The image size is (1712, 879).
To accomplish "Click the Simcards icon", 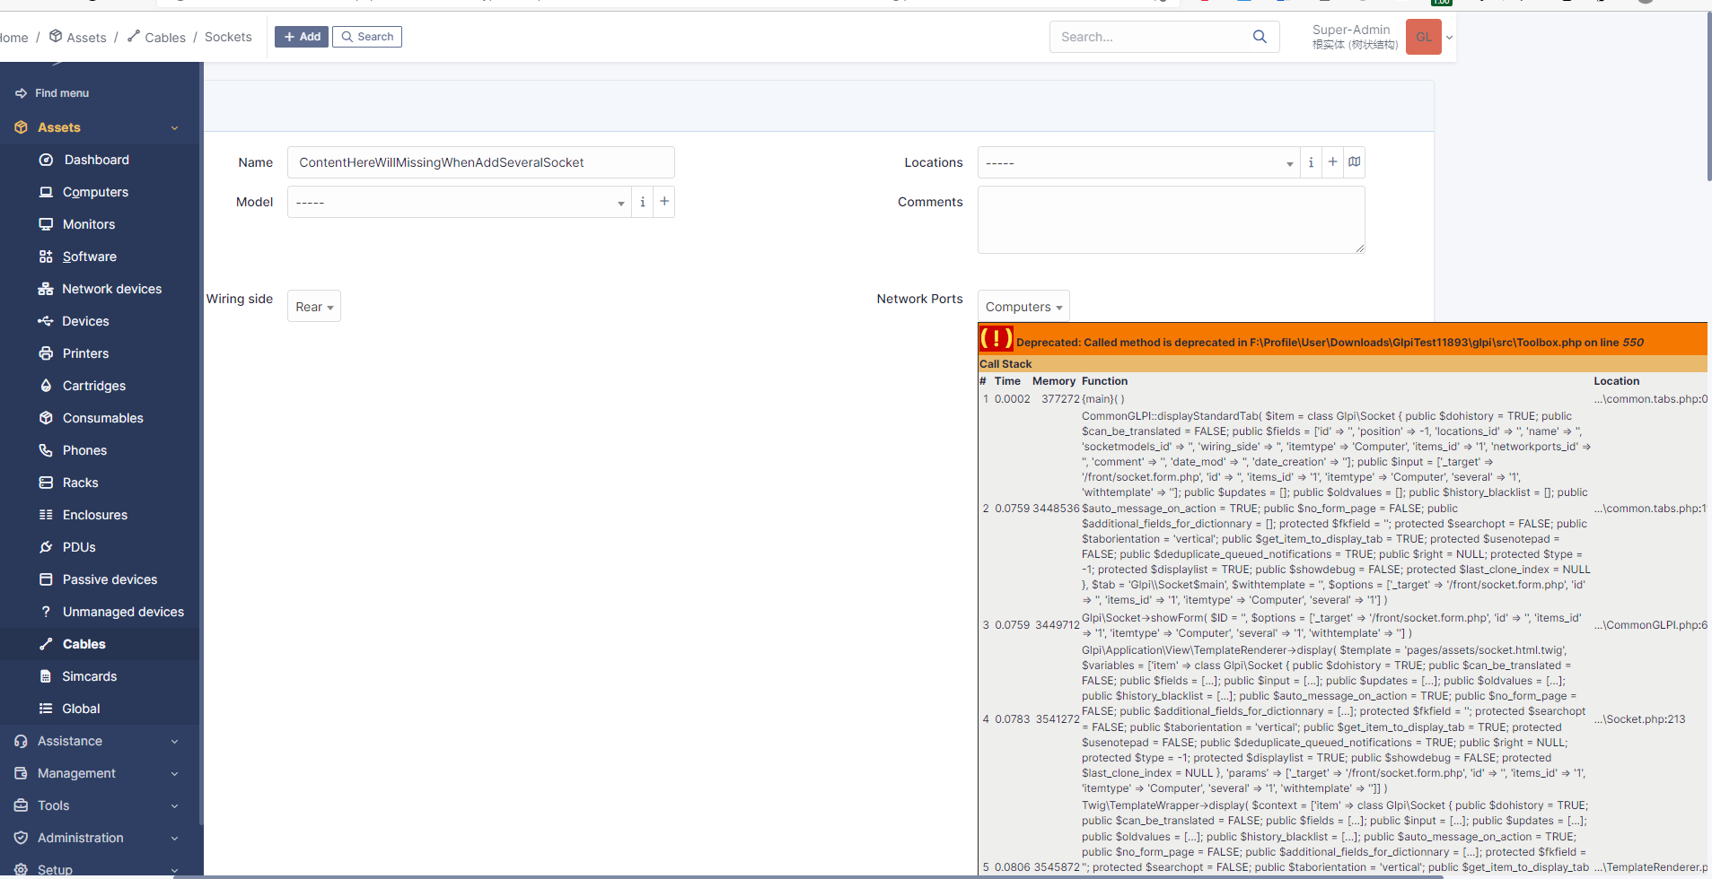I will 46,676.
